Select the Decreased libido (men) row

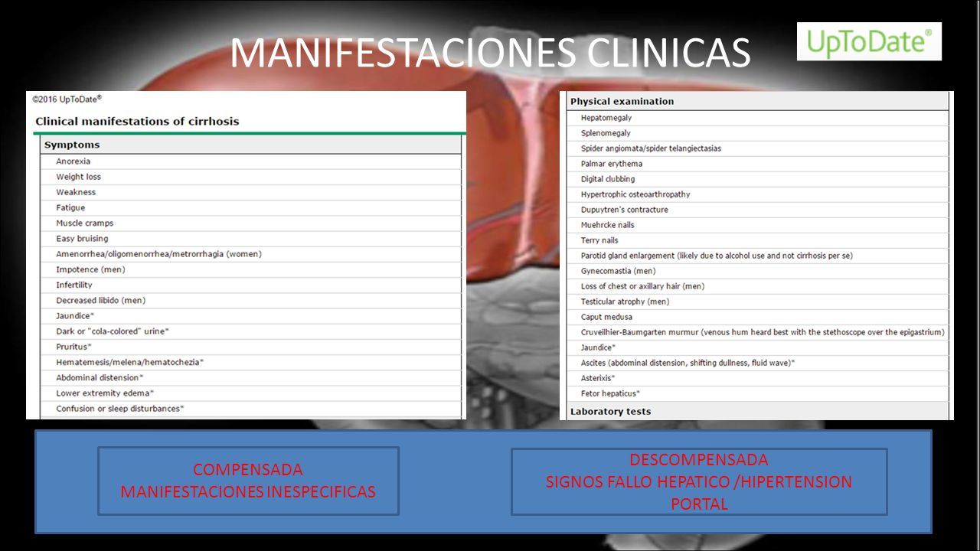(x=251, y=300)
